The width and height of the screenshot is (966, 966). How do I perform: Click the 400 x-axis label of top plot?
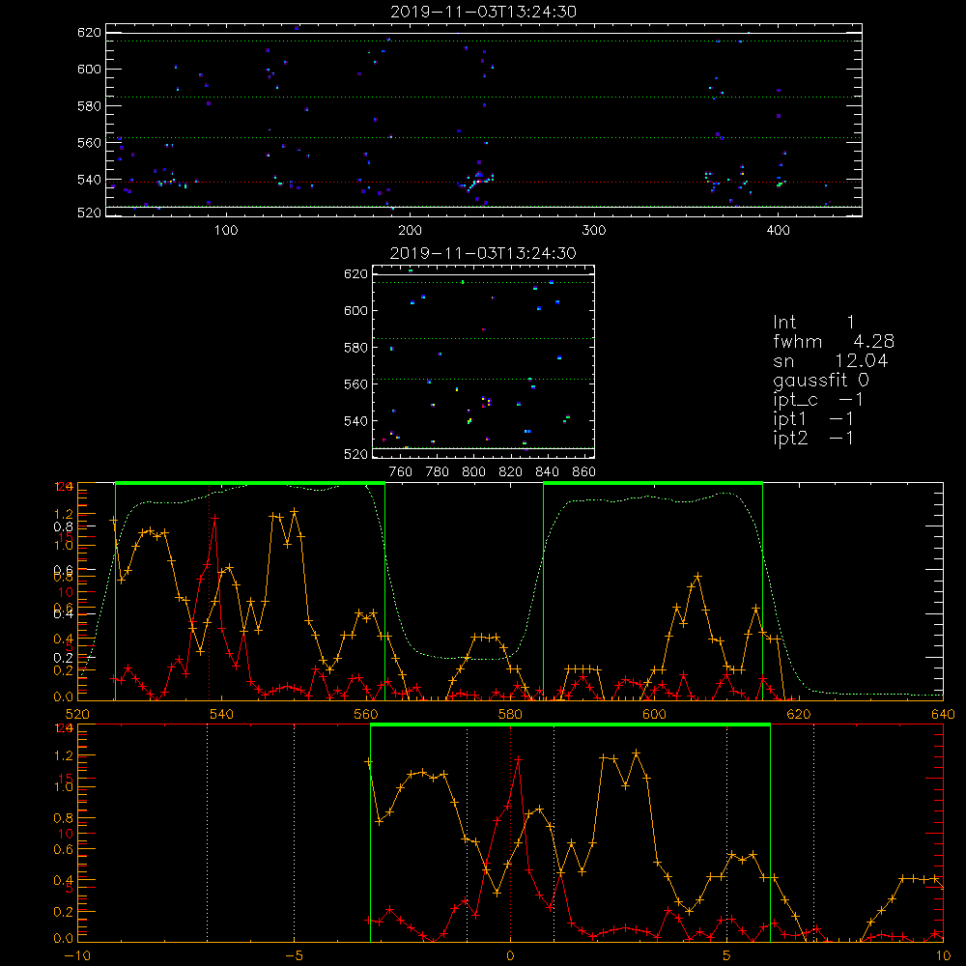pos(778,231)
